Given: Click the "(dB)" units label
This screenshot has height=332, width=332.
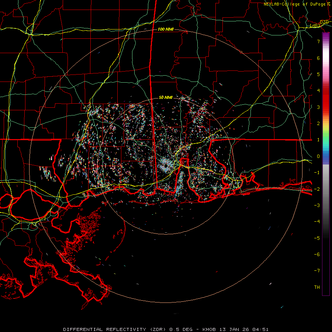Looking at the screenshot, I should [x=315, y=25].
